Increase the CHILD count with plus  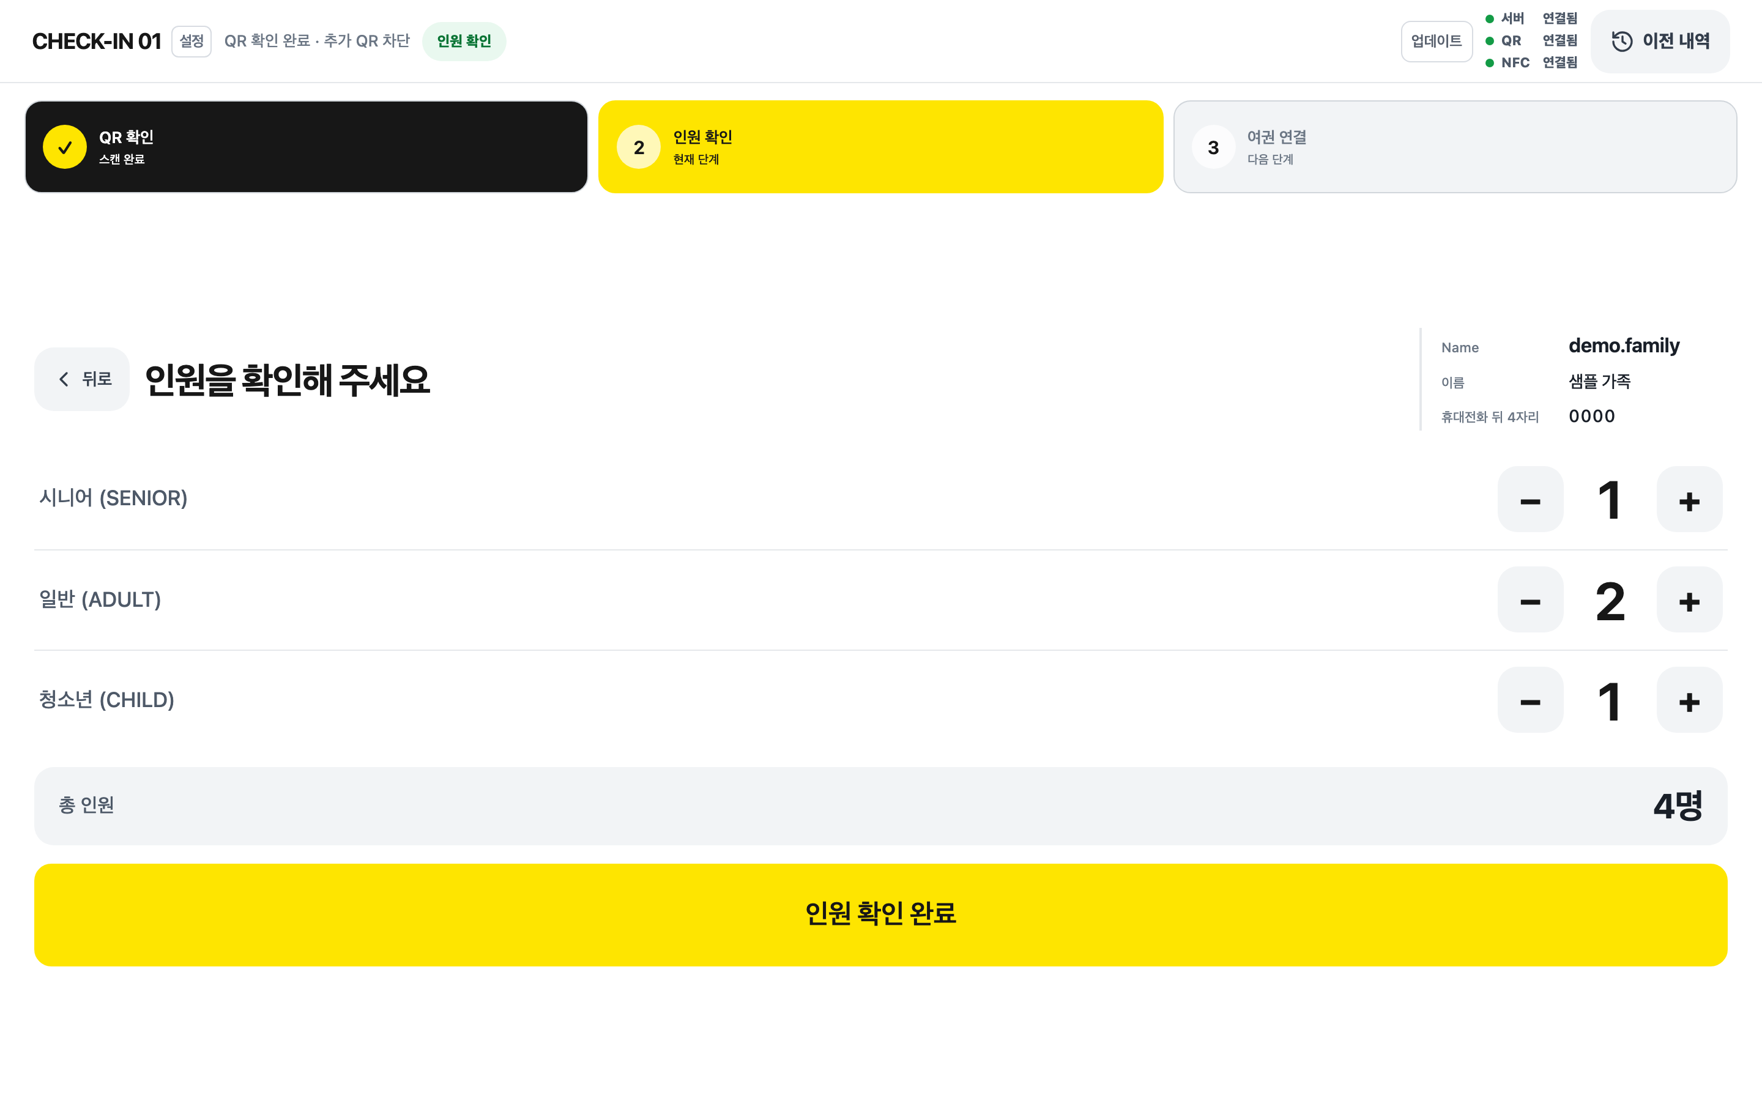click(x=1689, y=700)
